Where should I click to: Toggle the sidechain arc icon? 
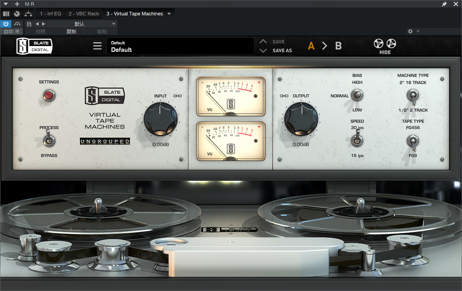pyautogui.click(x=18, y=24)
